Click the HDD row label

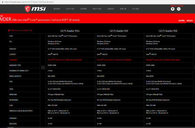click(11, 89)
